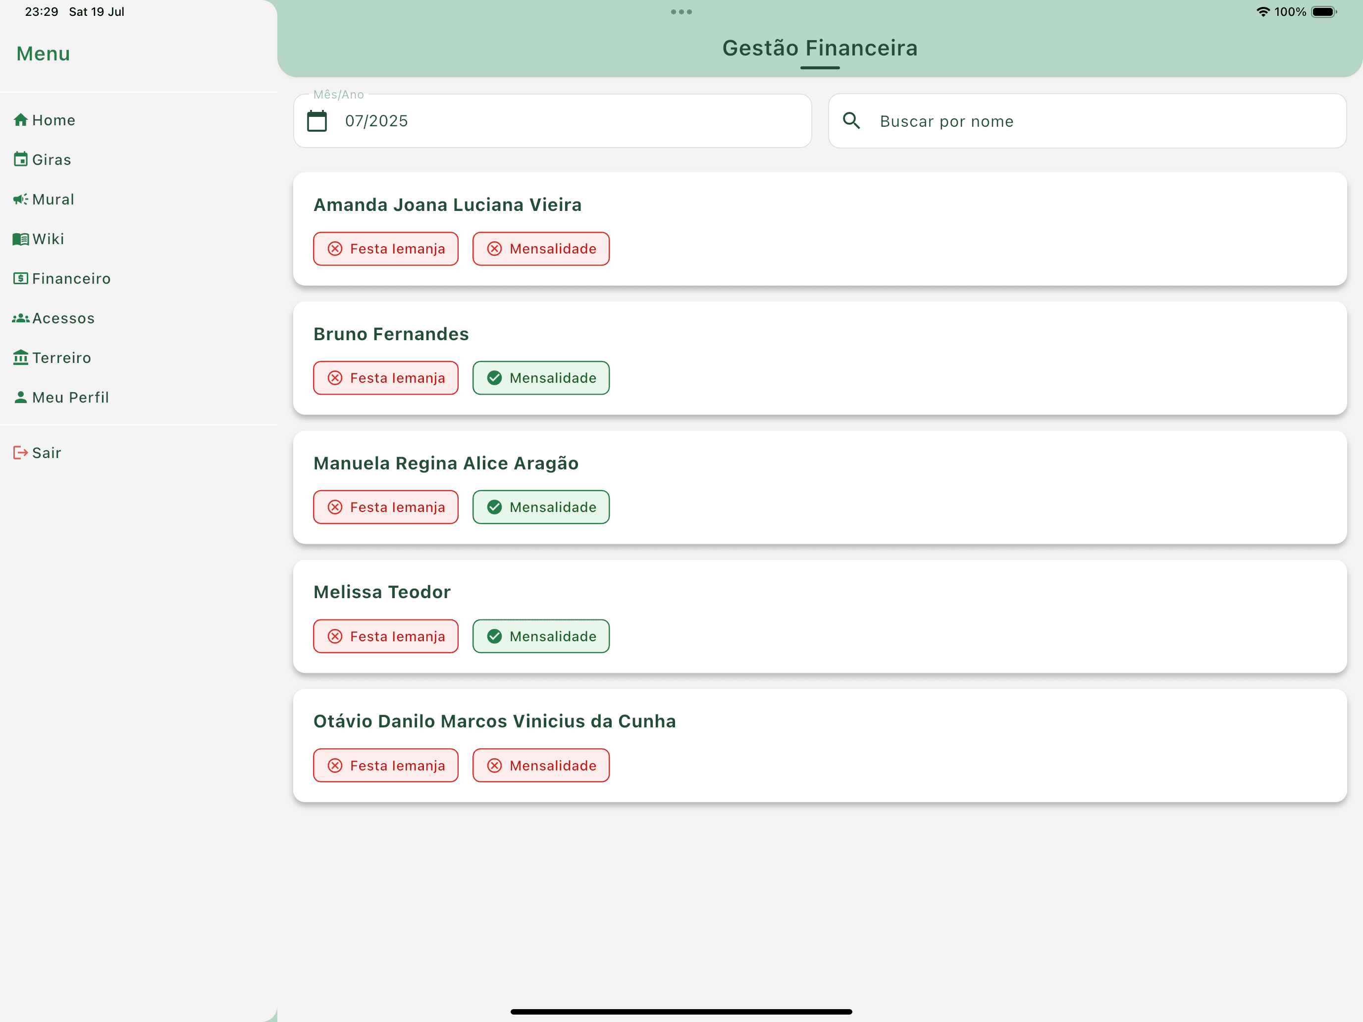
Task: Select the Financeiro money icon
Action: click(20, 278)
